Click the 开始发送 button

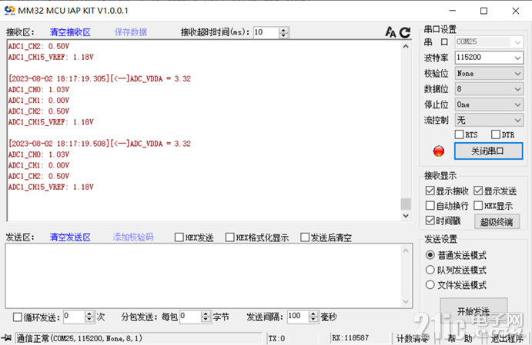click(x=473, y=310)
